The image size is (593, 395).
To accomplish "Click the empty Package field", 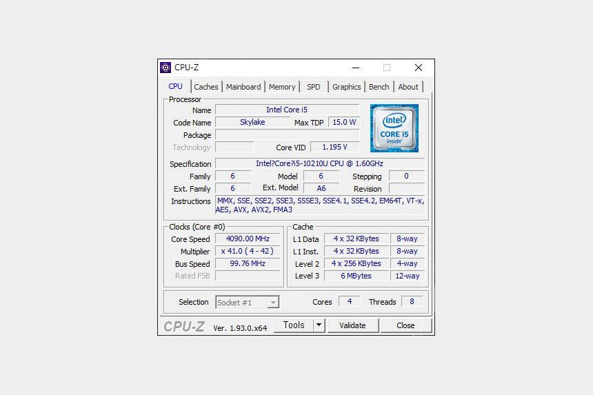I will tap(287, 134).
